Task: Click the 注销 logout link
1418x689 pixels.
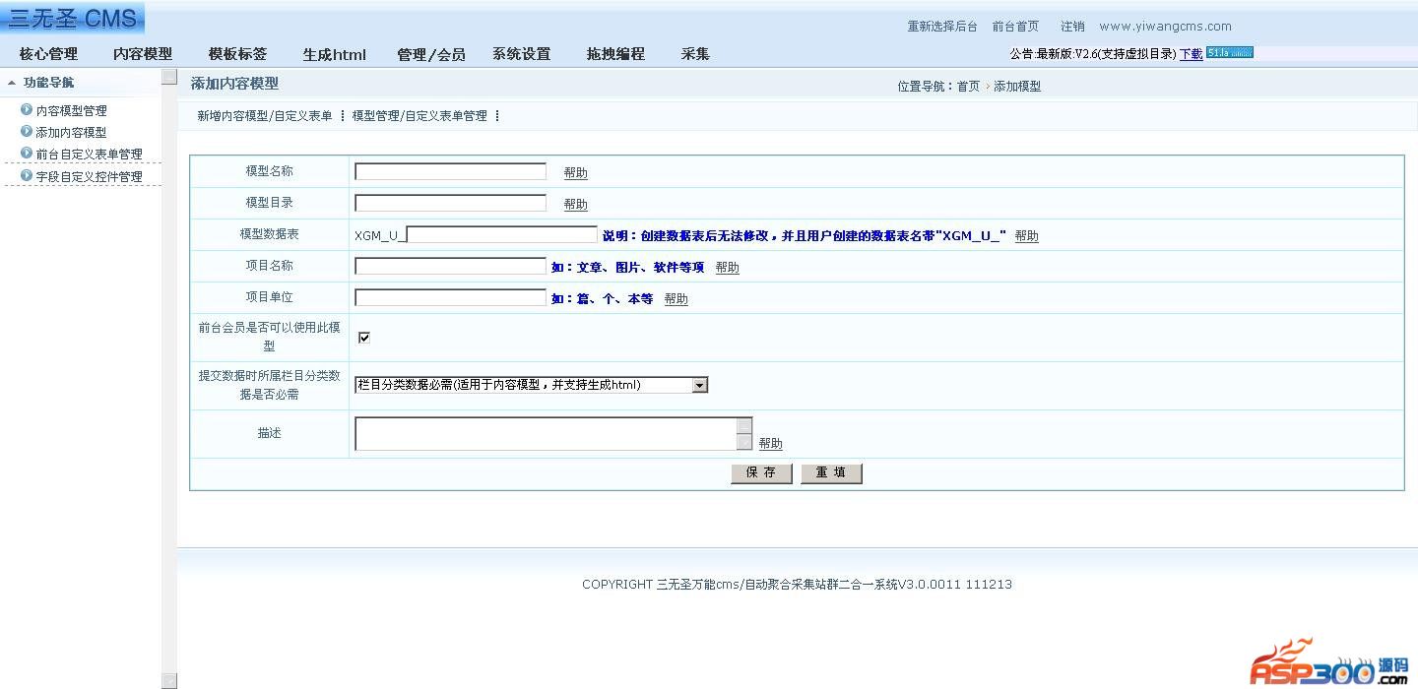Action: coord(1072,27)
